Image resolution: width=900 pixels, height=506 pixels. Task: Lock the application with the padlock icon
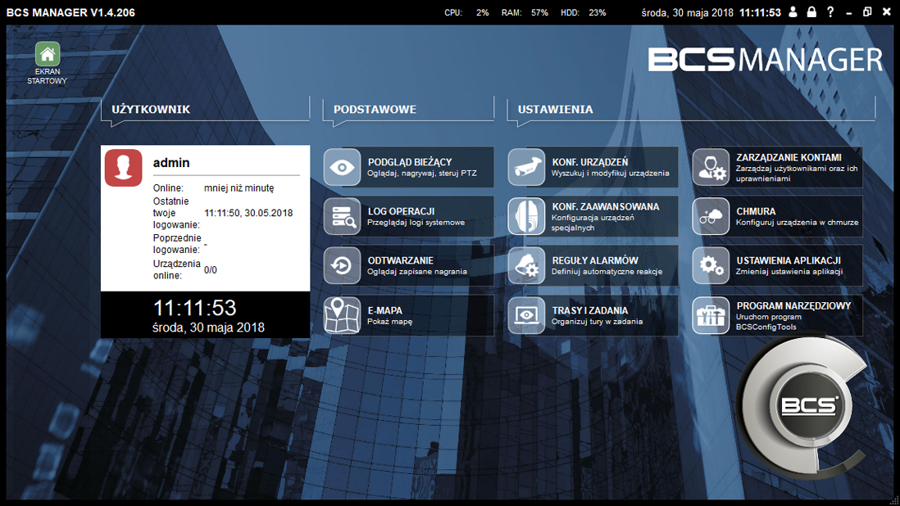click(811, 12)
